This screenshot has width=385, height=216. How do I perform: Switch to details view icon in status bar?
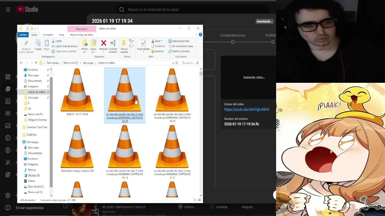tap(195, 200)
